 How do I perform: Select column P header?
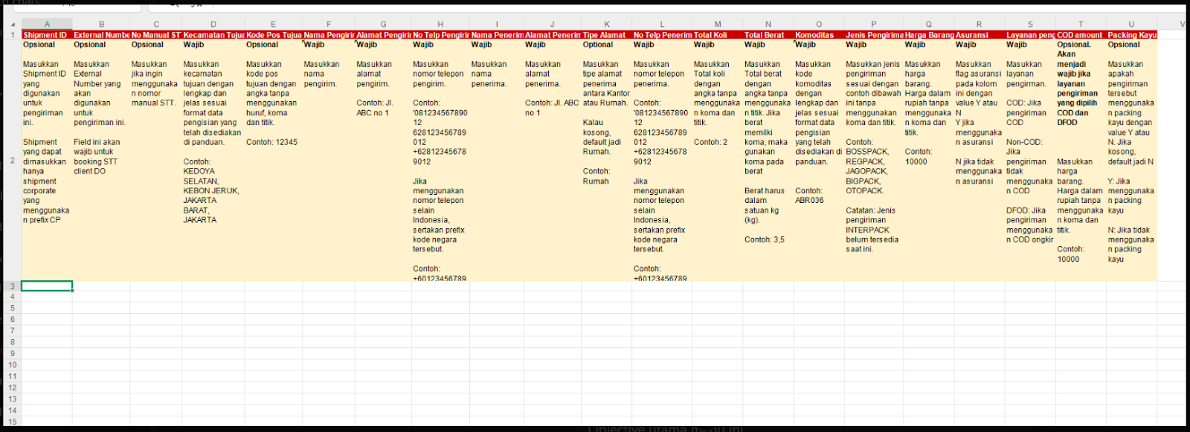pyautogui.click(x=873, y=25)
